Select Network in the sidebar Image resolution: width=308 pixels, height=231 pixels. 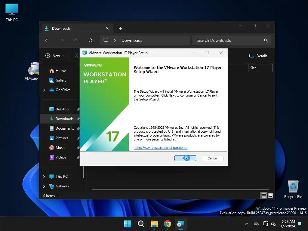62,186
